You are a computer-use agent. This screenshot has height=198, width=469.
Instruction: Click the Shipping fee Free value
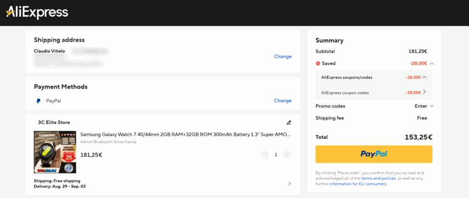click(x=422, y=118)
